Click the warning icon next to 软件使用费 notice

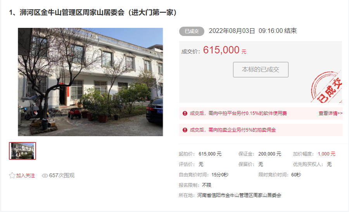click(185, 113)
